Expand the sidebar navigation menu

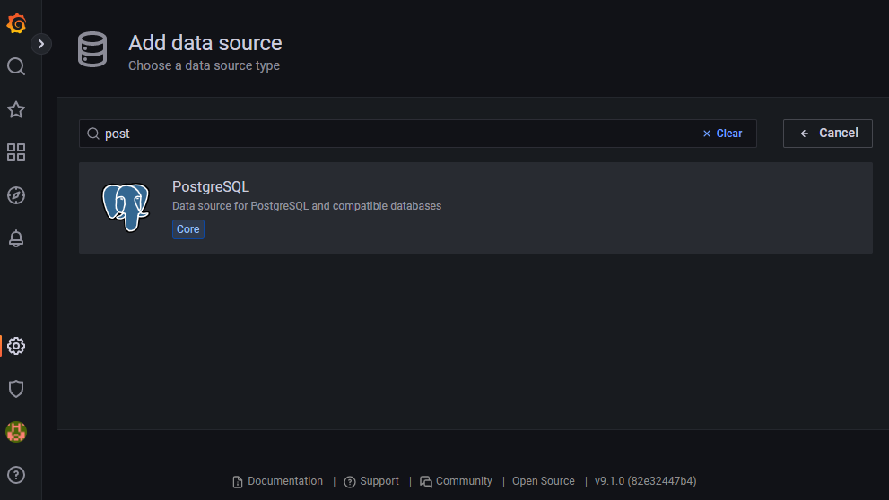tap(41, 44)
